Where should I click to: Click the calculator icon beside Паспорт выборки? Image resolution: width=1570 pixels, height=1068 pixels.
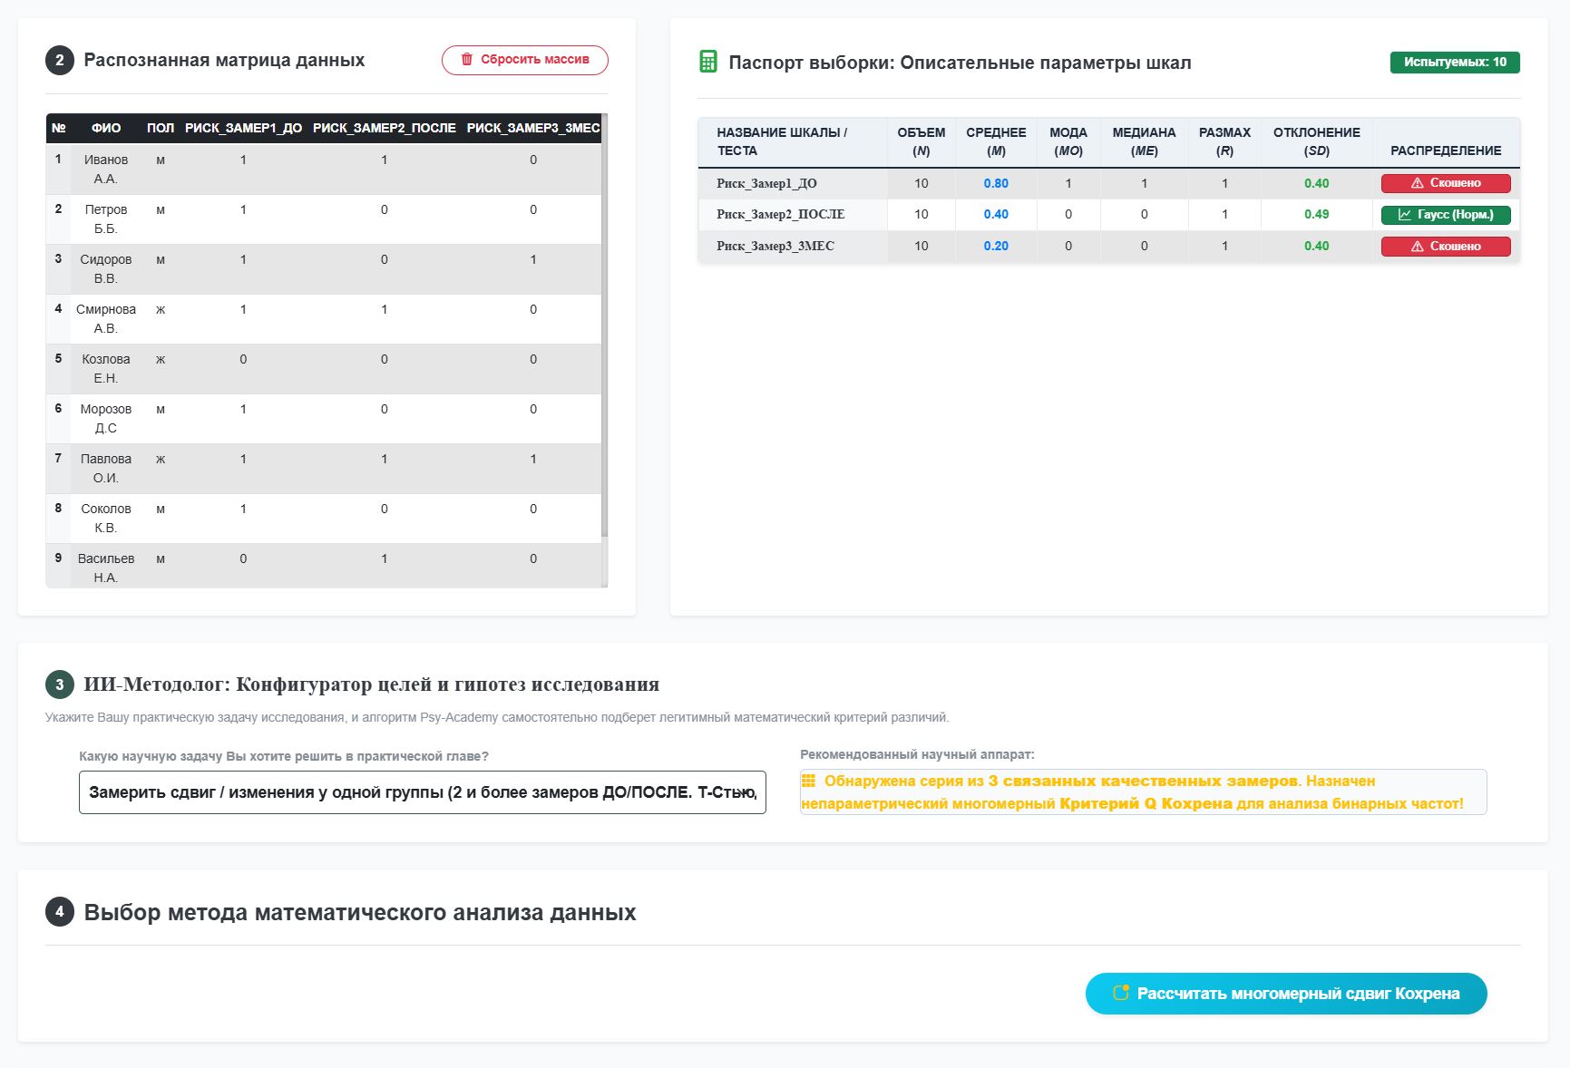[708, 62]
